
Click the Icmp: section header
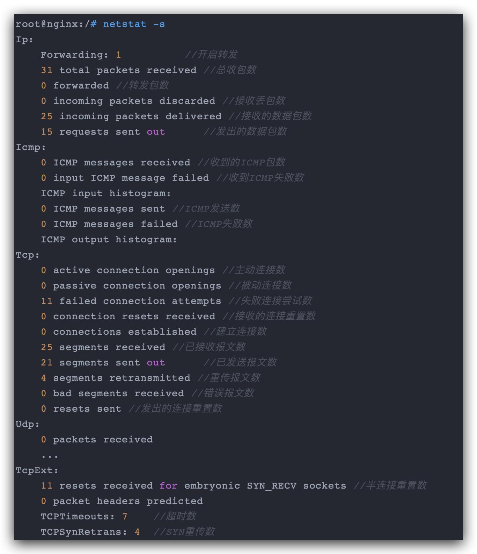pos(31,147)
